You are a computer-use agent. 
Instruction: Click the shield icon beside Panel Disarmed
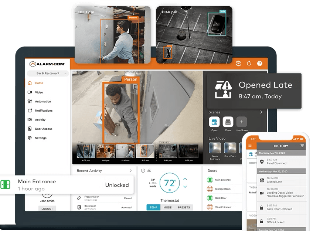pyautogui.click(x=262, y=162)
